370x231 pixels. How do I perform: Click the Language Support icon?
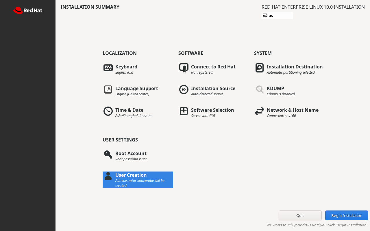coord(108,90)
